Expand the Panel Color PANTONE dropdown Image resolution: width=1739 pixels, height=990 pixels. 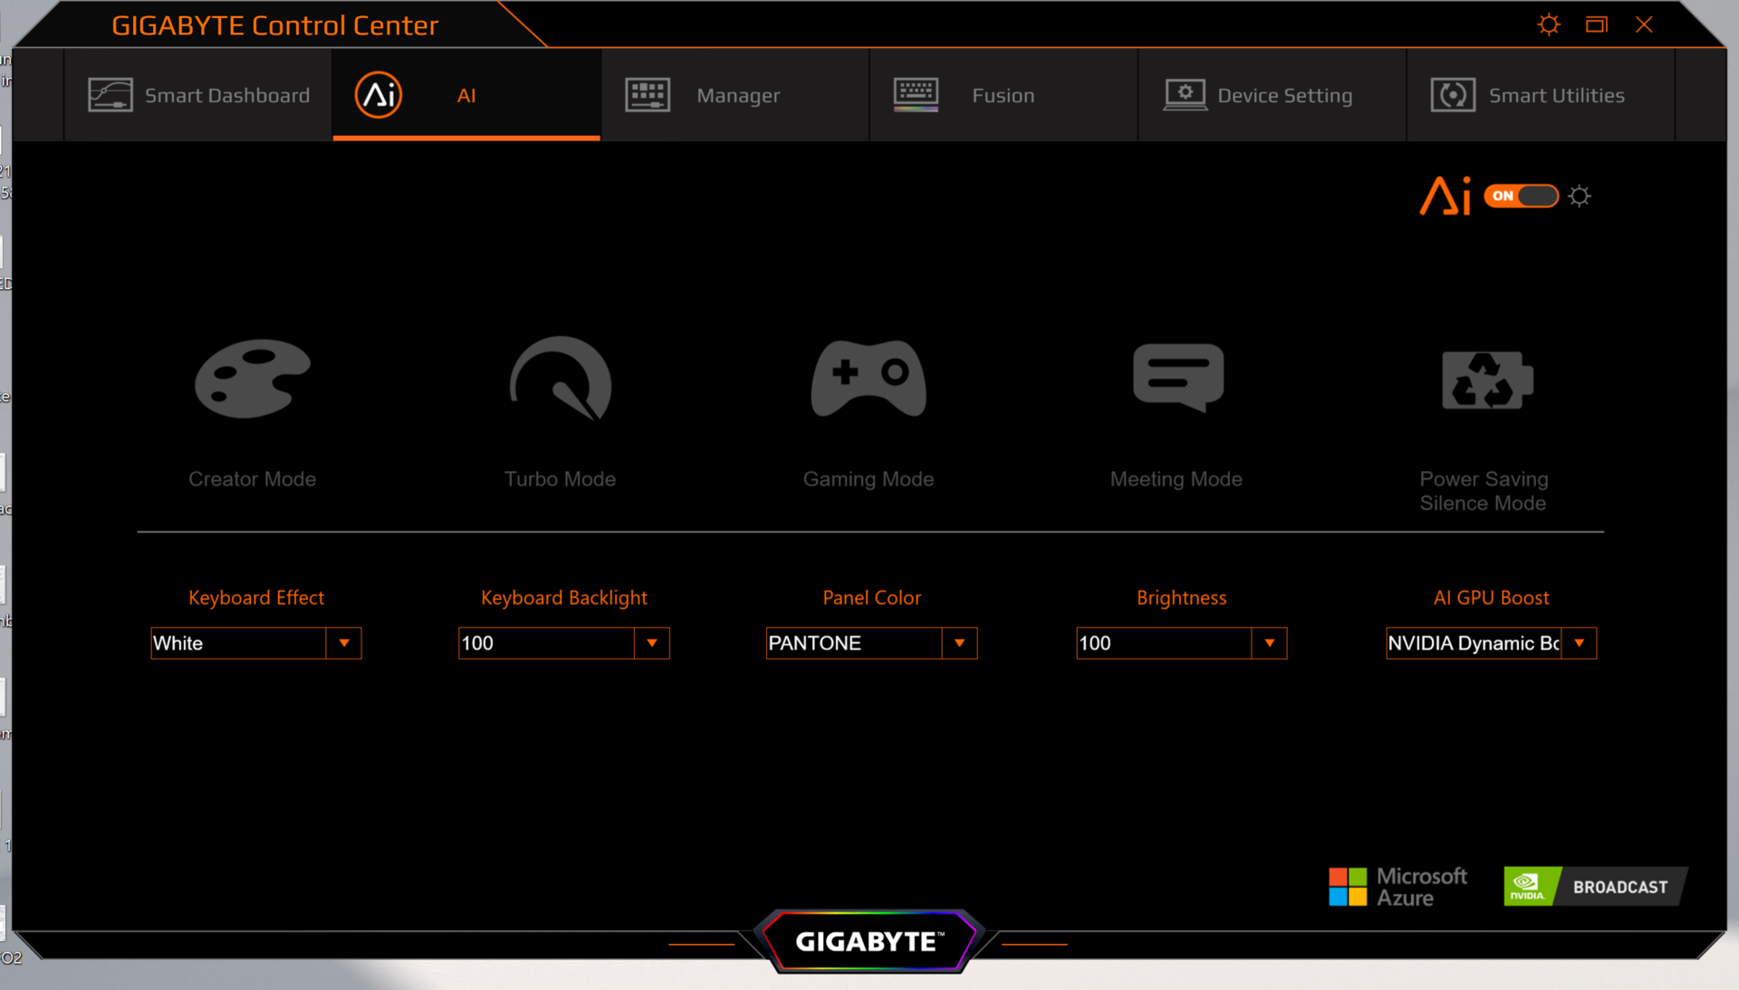(960, 643)
